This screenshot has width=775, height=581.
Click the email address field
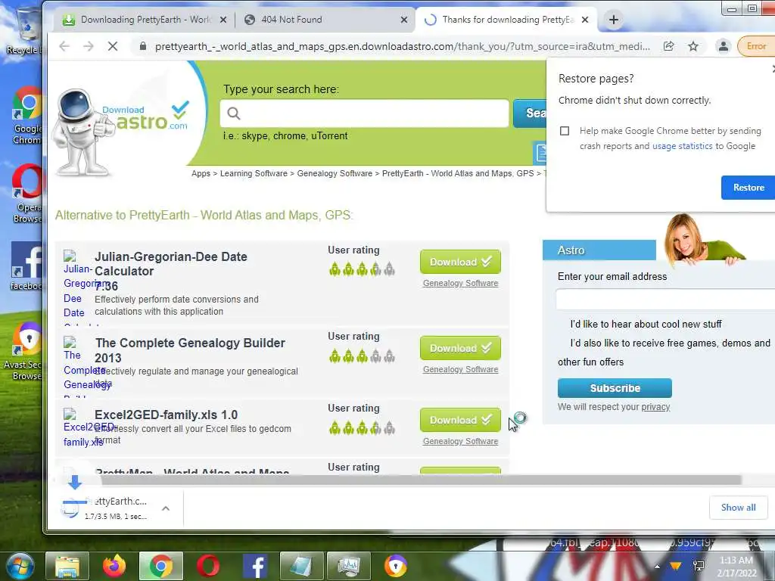click(x=665, y=300)
